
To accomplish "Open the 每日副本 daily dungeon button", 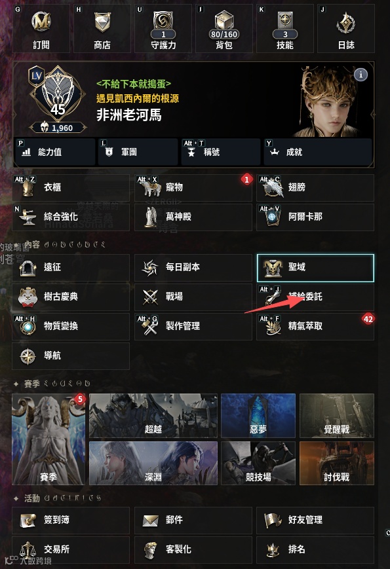I will click(193, 268).
